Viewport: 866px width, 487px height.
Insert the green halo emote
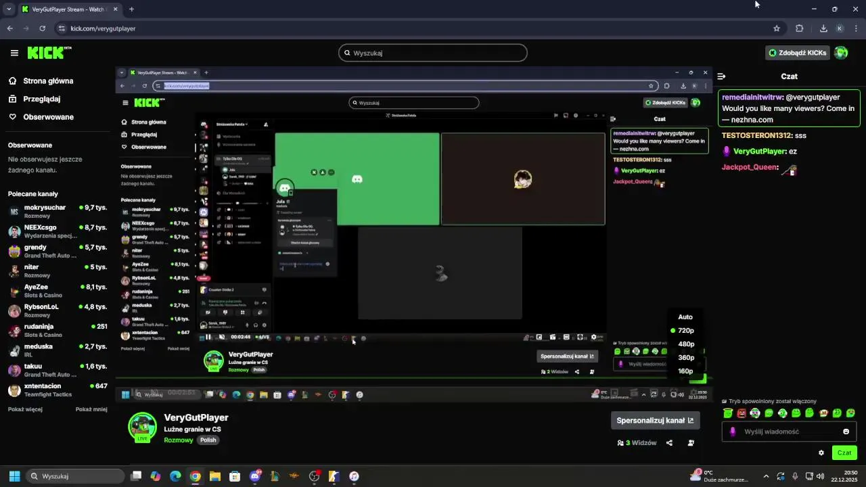pyautogui.click(x=728, y=413)
